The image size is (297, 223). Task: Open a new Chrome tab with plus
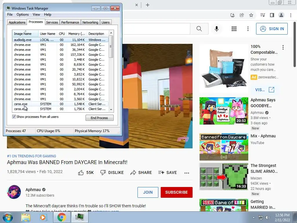coord(148,5)
